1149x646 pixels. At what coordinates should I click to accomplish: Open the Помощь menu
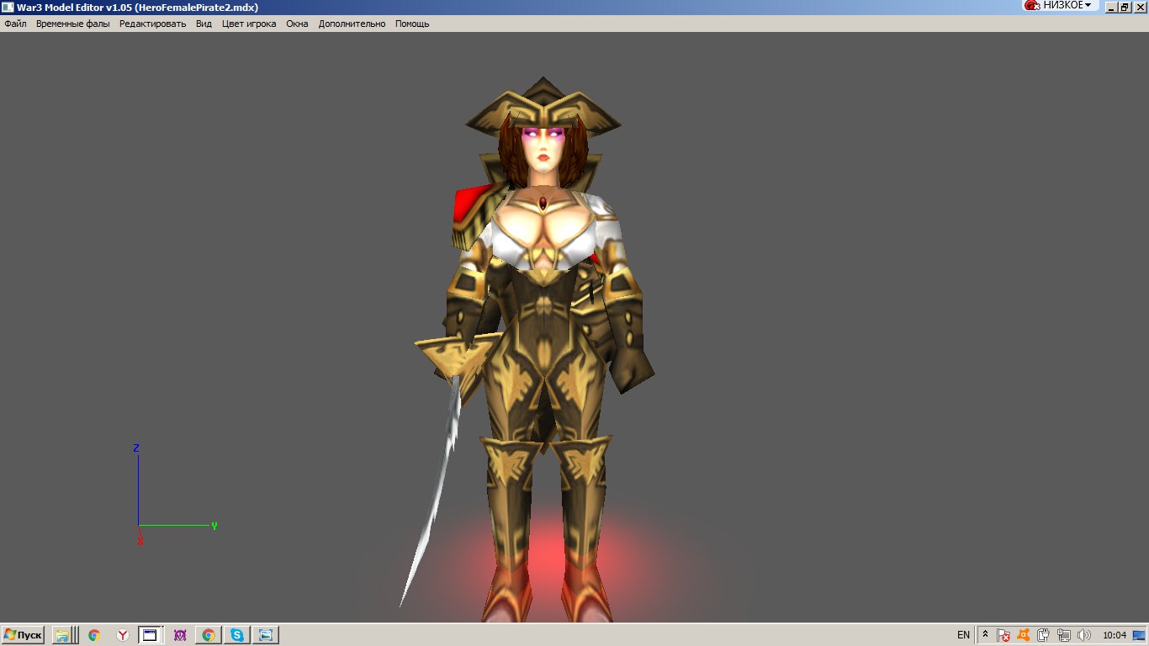[x=412, y=24]
